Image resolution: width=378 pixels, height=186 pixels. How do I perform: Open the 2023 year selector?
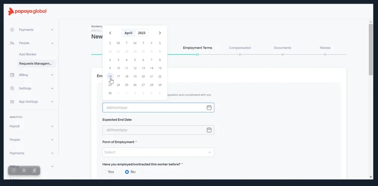(x=142, y=33)
